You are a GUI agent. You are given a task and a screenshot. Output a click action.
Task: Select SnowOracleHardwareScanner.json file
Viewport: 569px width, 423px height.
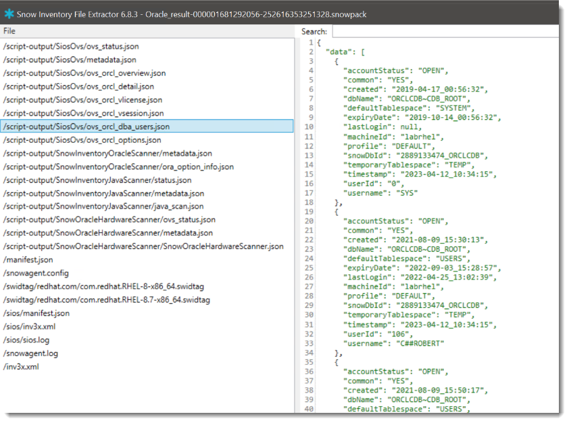[x=143, y=246]
